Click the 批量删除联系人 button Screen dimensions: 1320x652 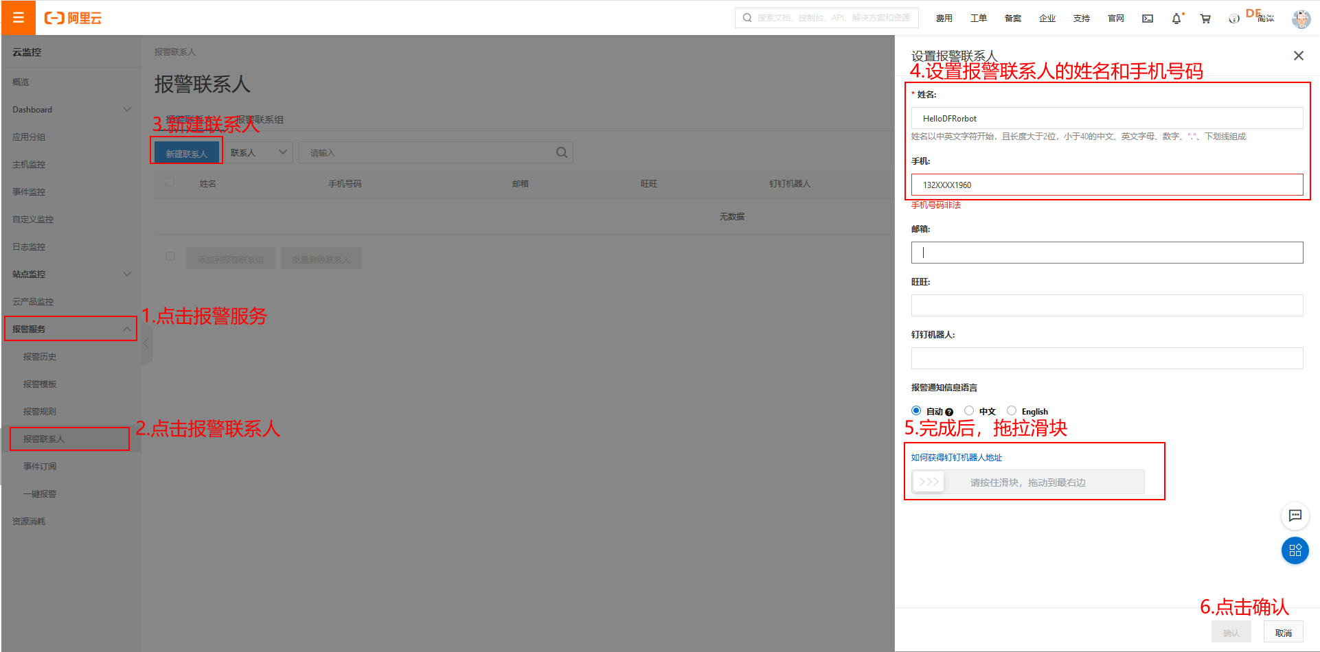pyautogui.click(x=321, y=259)
